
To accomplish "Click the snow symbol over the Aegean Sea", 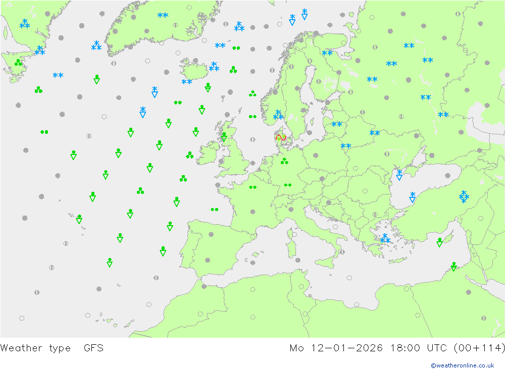I will click(385, 238).
